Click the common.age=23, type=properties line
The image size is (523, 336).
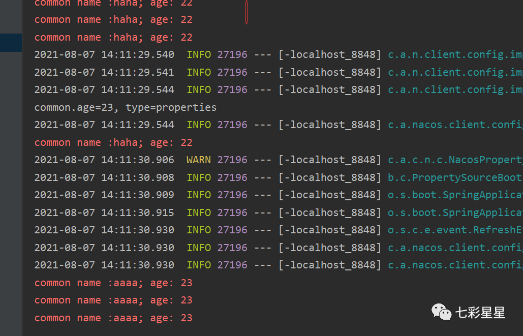(126, 107)
